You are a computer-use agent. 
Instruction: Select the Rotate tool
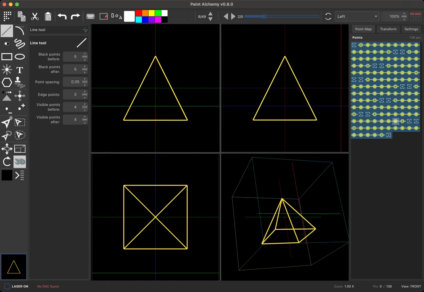click(x=7, y=162)
